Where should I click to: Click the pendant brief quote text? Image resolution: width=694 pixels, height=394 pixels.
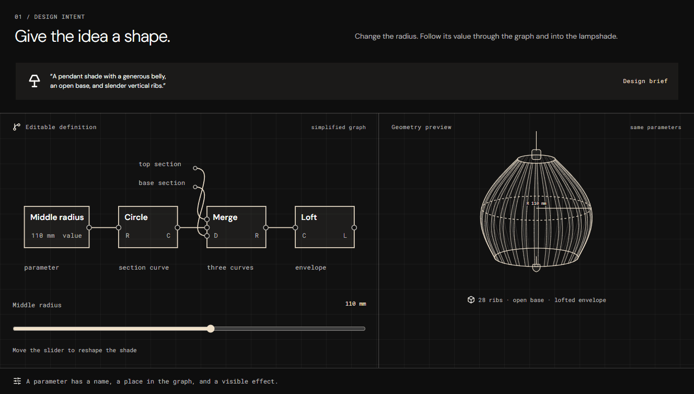(x=108, y=81)
